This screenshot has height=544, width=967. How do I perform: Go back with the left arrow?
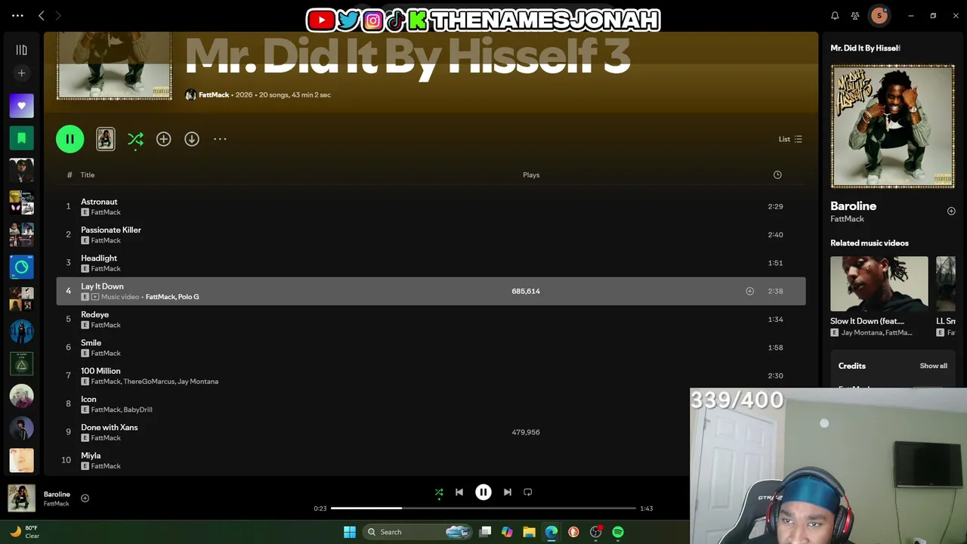[x=42, y=15]
